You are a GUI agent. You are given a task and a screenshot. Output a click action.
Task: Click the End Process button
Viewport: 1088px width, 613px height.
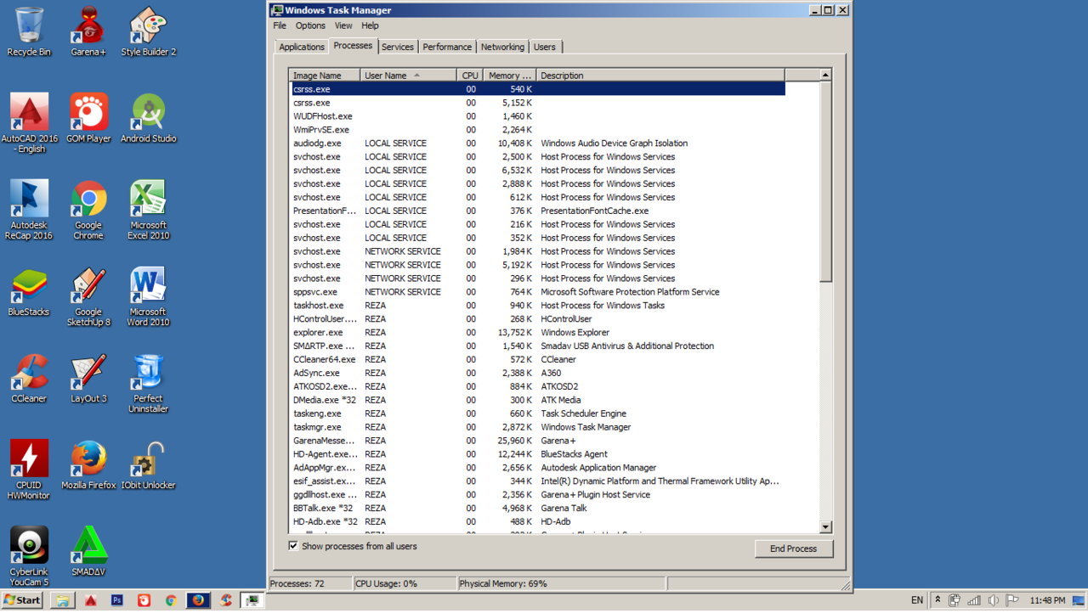click(x=794, y=548)
